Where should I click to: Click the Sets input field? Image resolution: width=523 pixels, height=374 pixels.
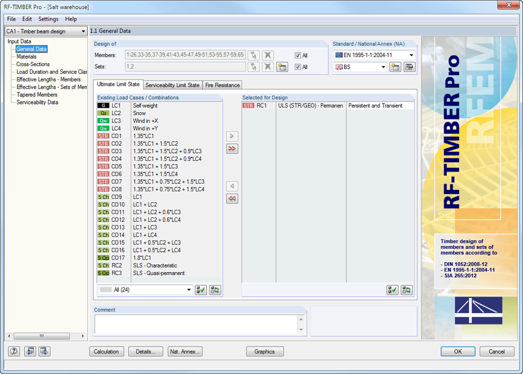click(185, 67)
